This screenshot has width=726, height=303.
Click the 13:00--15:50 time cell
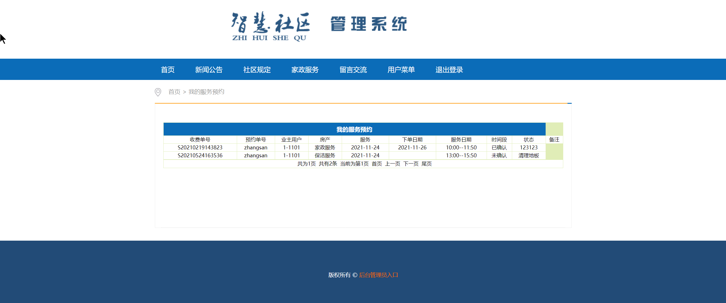pos(461,156)
